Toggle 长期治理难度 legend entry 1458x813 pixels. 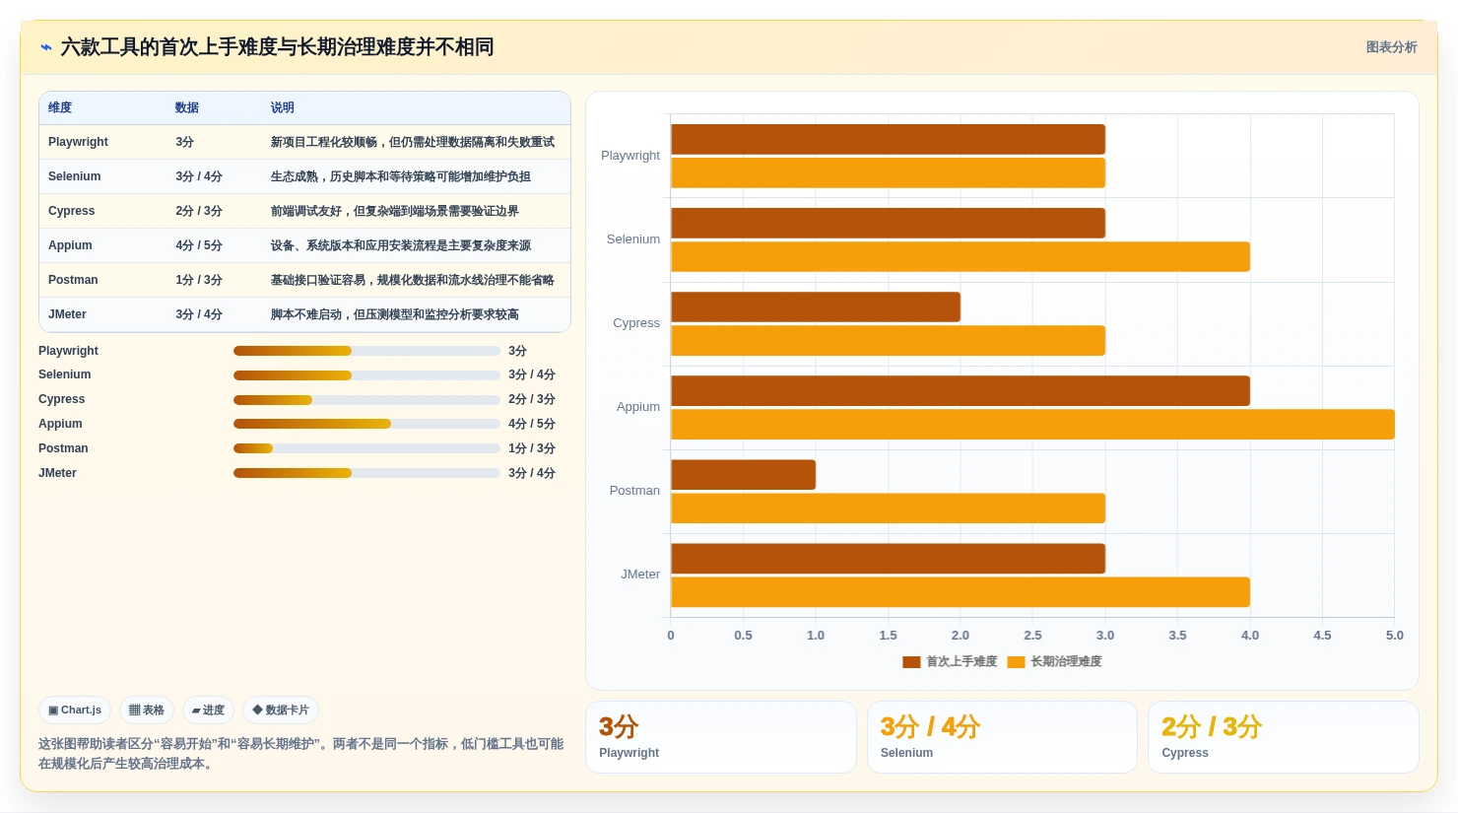[x=1054, y=661]
